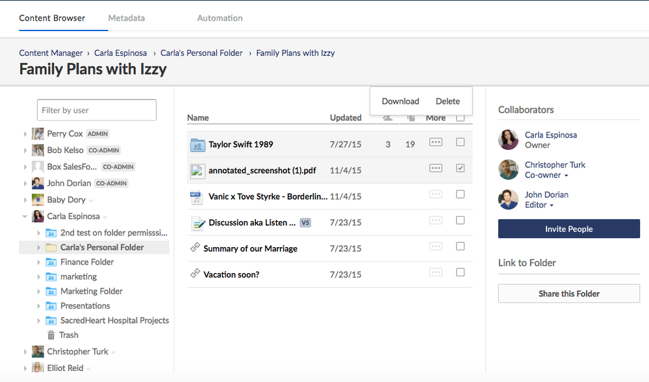
Task: Click the Share this Folder button
Action: tap(568, 294)
